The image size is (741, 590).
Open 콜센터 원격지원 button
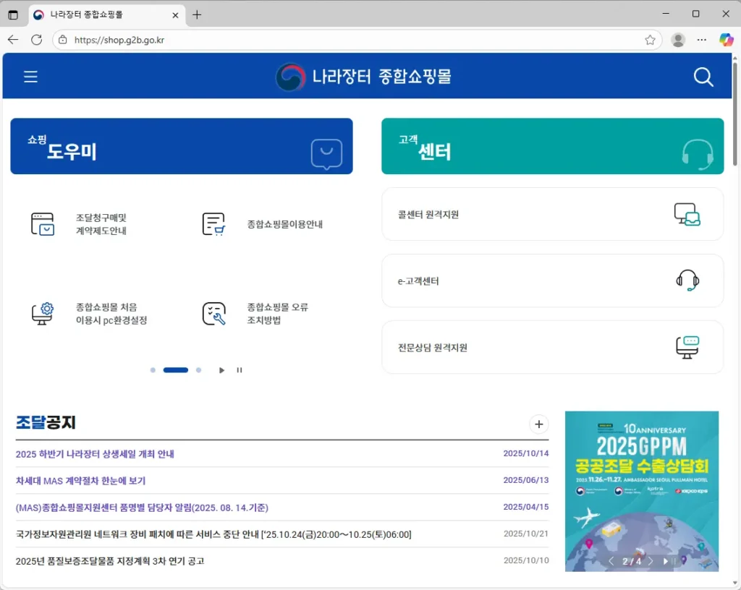[x=552, y=214]
